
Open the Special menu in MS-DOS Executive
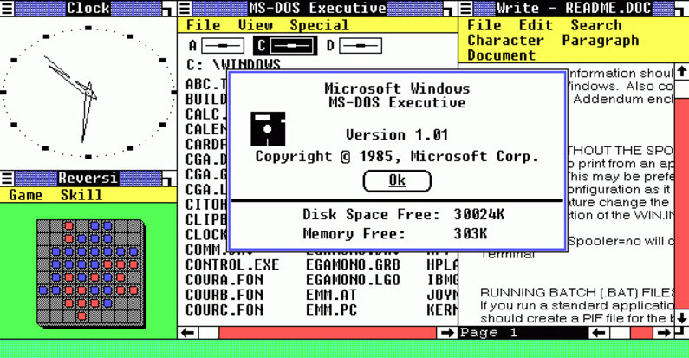[x=319, y=25]
